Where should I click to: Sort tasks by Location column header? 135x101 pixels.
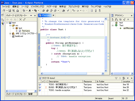pyautogui.click(x=127, y=81)
